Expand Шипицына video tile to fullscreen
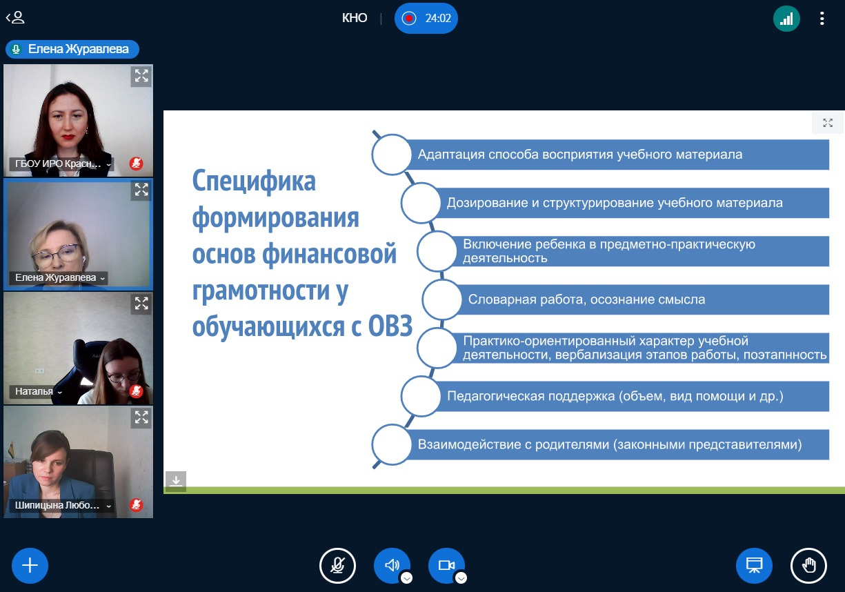 141,417
